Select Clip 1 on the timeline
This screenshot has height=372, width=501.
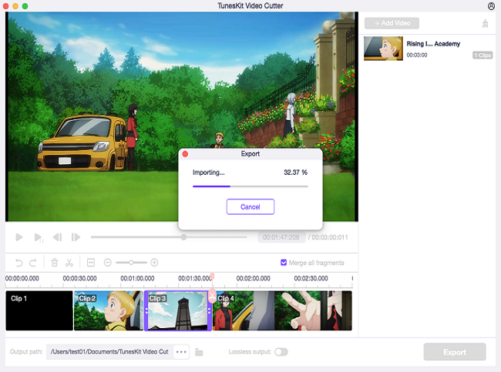tap(39, 310)
